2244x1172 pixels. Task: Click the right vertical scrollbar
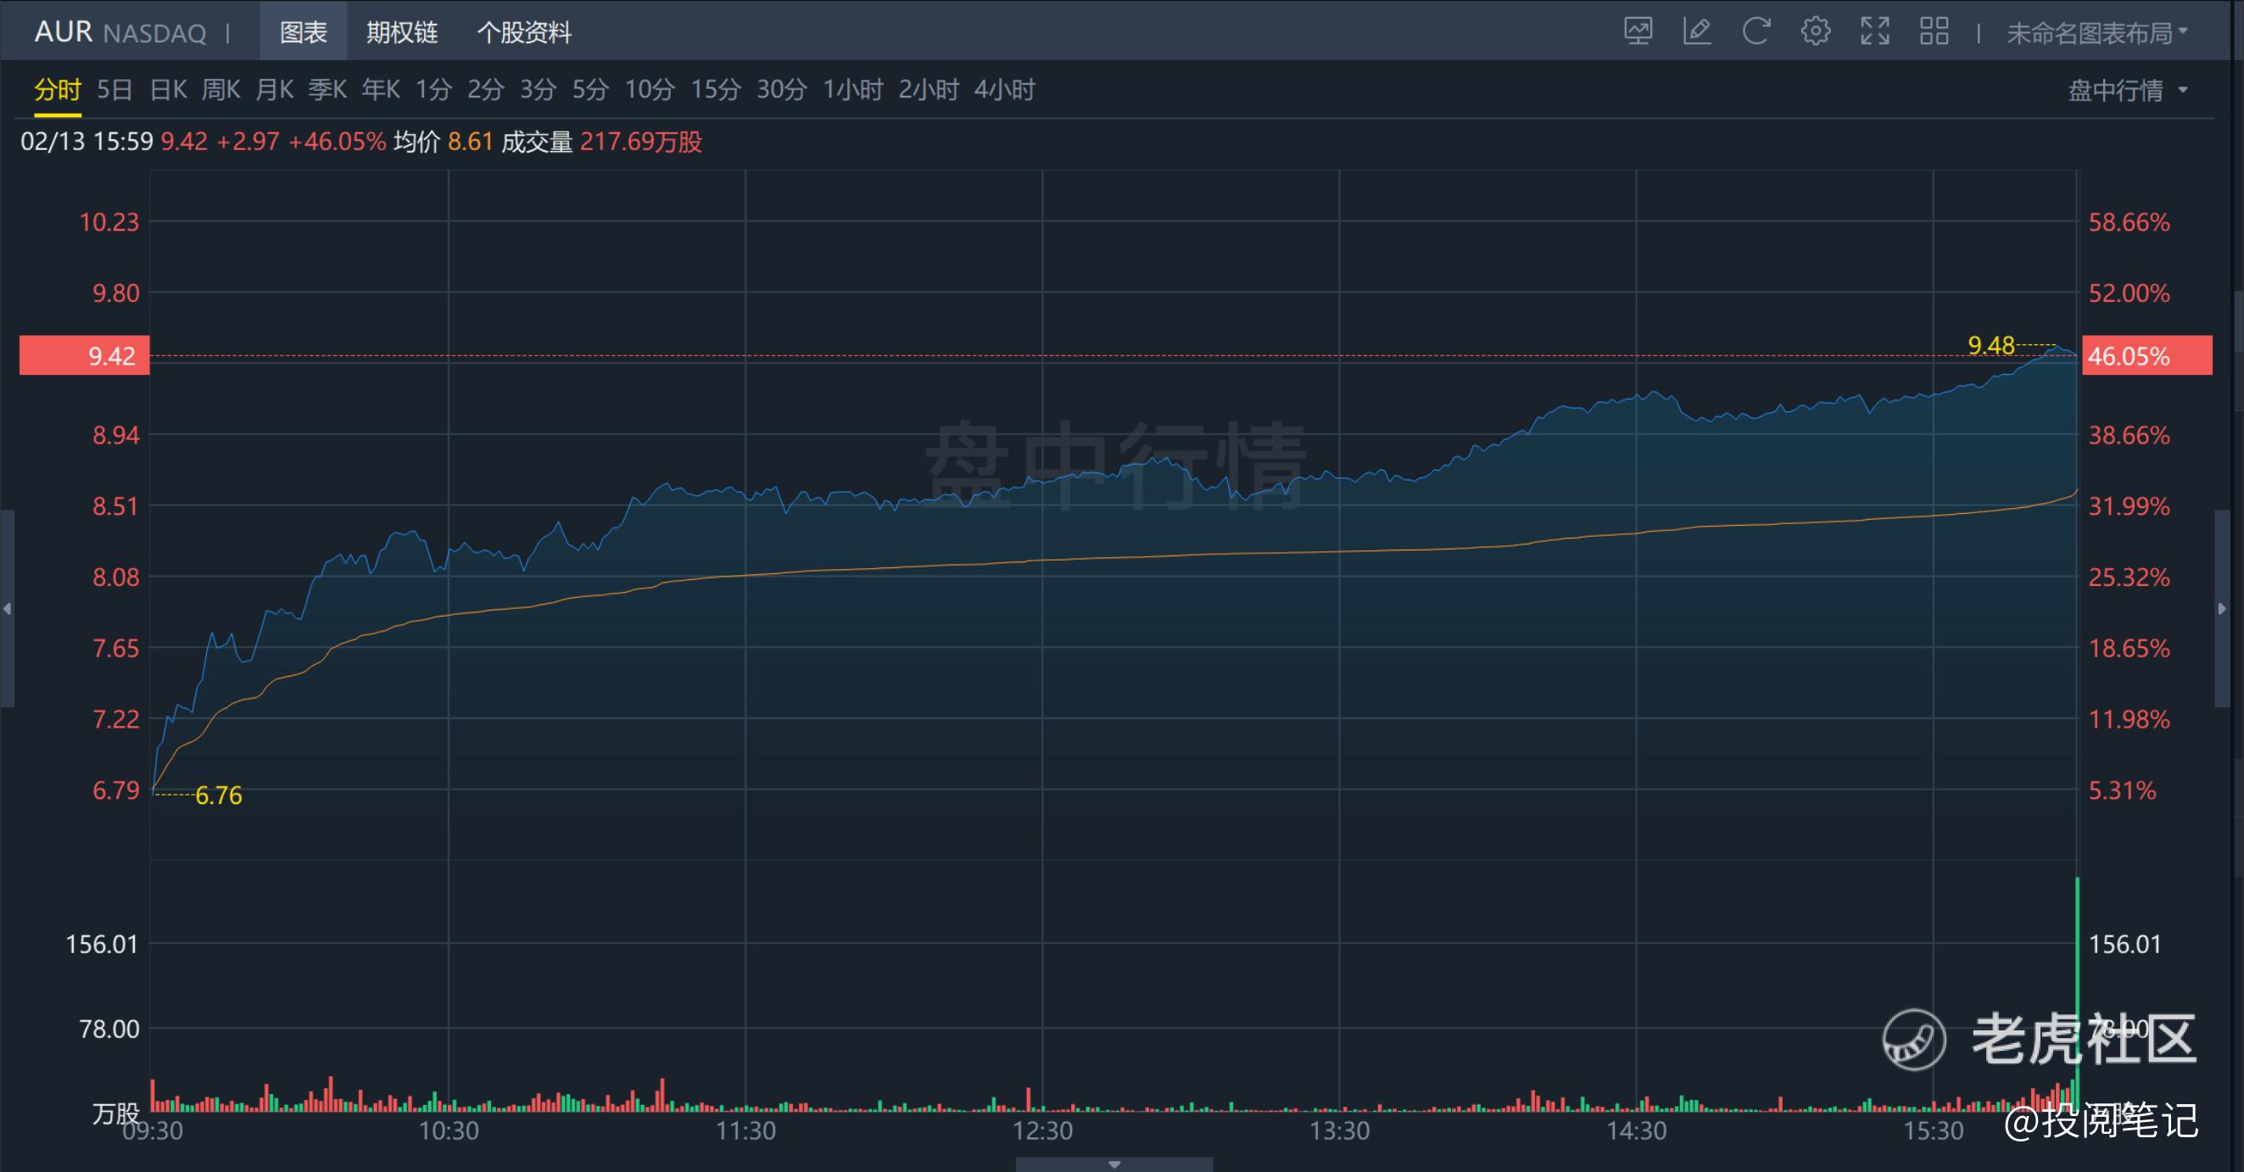(x=2238, y=349)
